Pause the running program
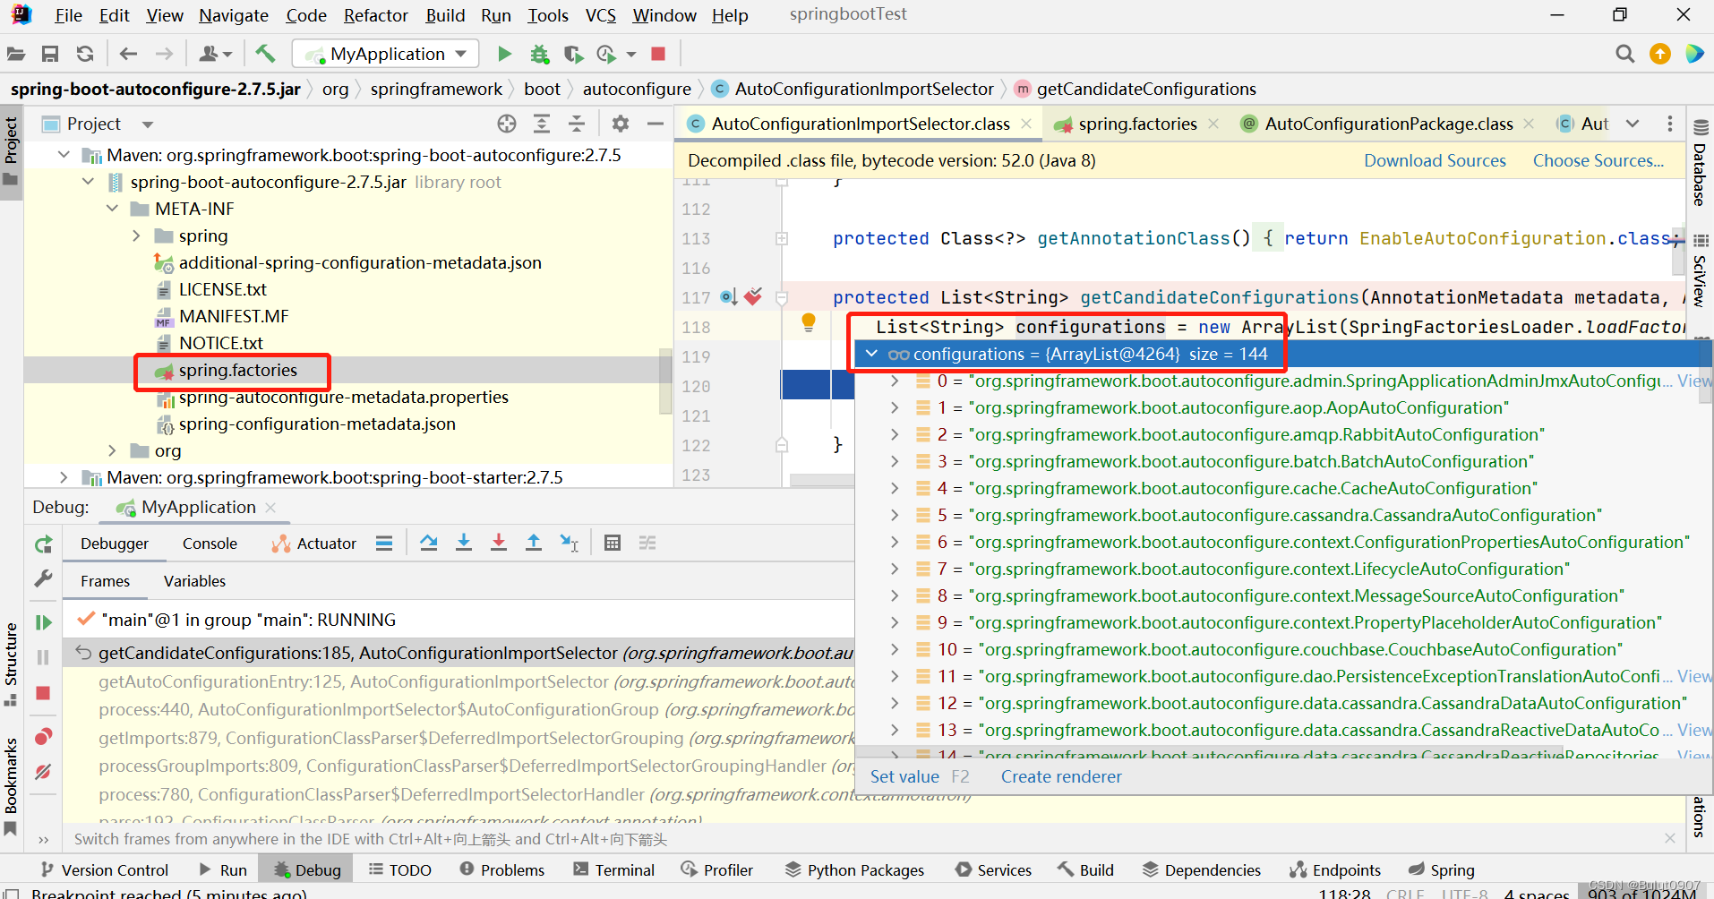 coord(42,656)
